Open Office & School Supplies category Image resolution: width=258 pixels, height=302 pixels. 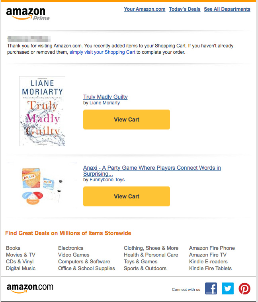pyautogui.click(x=86, y=268)
